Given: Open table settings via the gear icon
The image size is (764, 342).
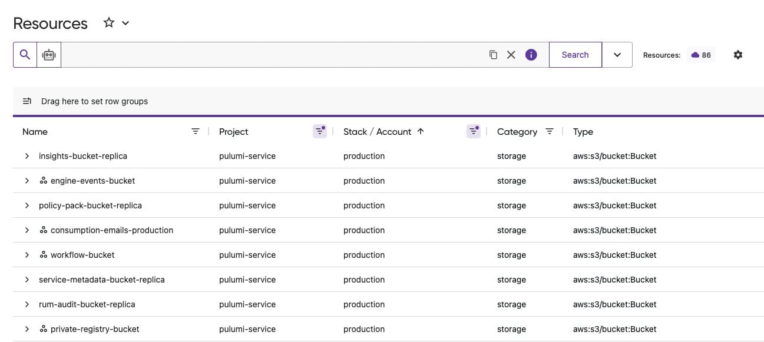Looking at the screenshot, I should click(738, 55).
